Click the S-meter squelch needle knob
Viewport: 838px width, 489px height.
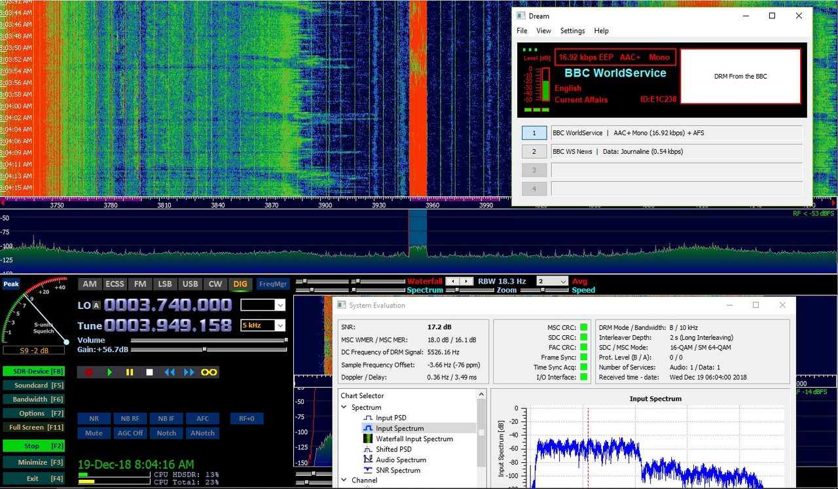(66, 341)
